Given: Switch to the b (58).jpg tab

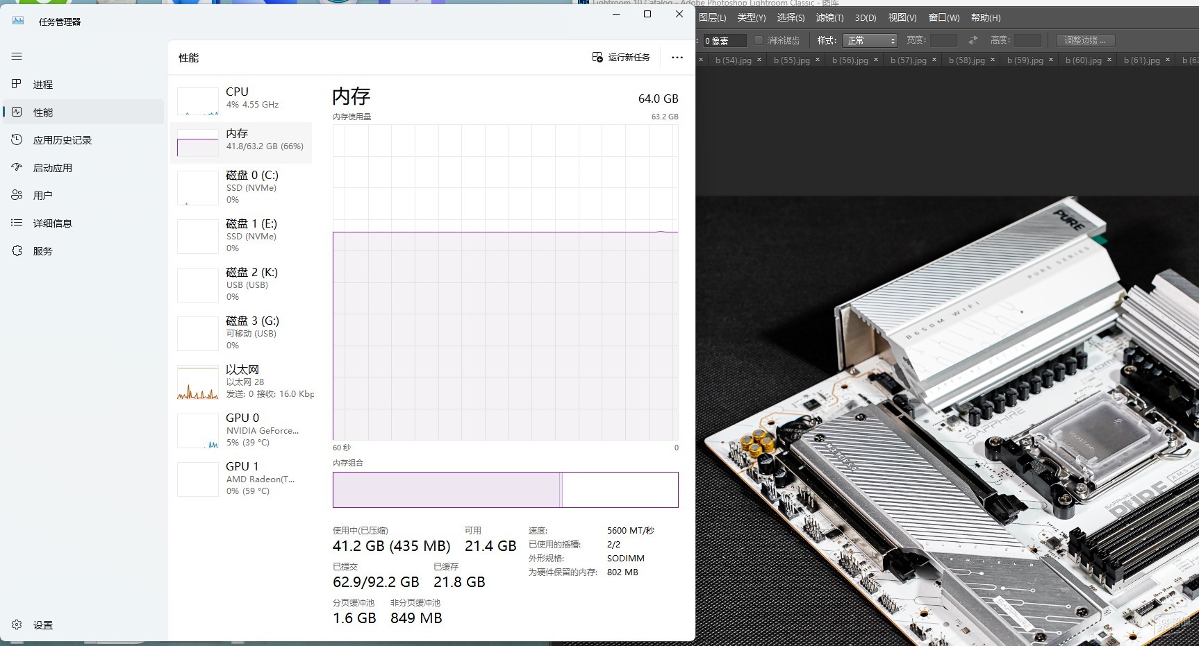Looking at the screenshot, I should pos(967,60).
